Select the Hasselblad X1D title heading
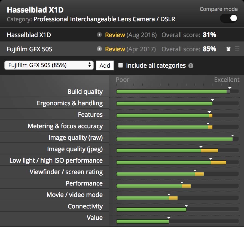 (35, 10)
